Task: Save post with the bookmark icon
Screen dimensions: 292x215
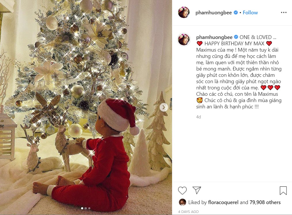Action: pos(283,191)
